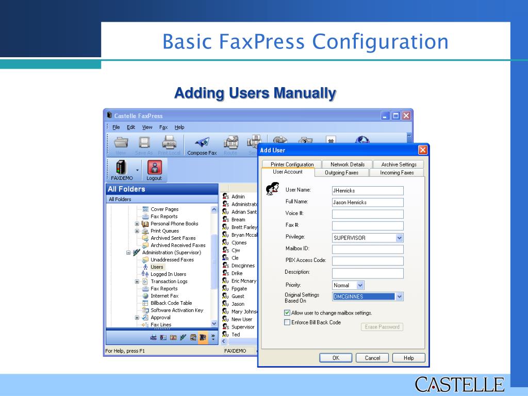The width and height of the screenshot is (528, 396).
Task: Select the Admin user row
Action: click(238, 196)
